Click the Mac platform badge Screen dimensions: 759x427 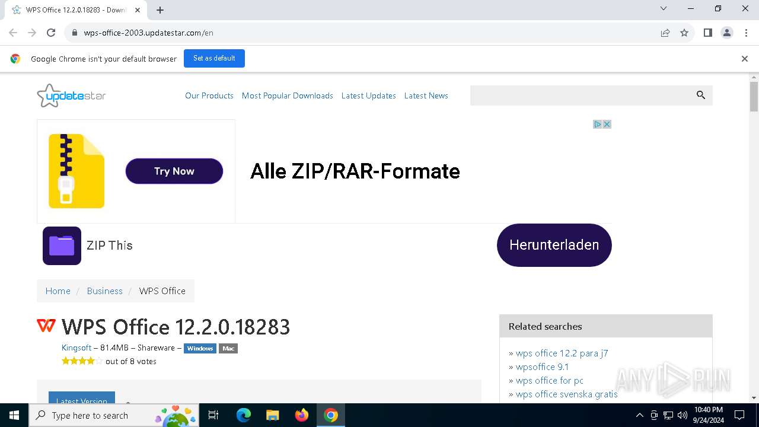pos(228,349)
